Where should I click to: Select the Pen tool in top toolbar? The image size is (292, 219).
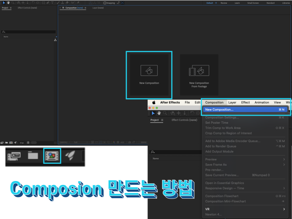(48, 3)
